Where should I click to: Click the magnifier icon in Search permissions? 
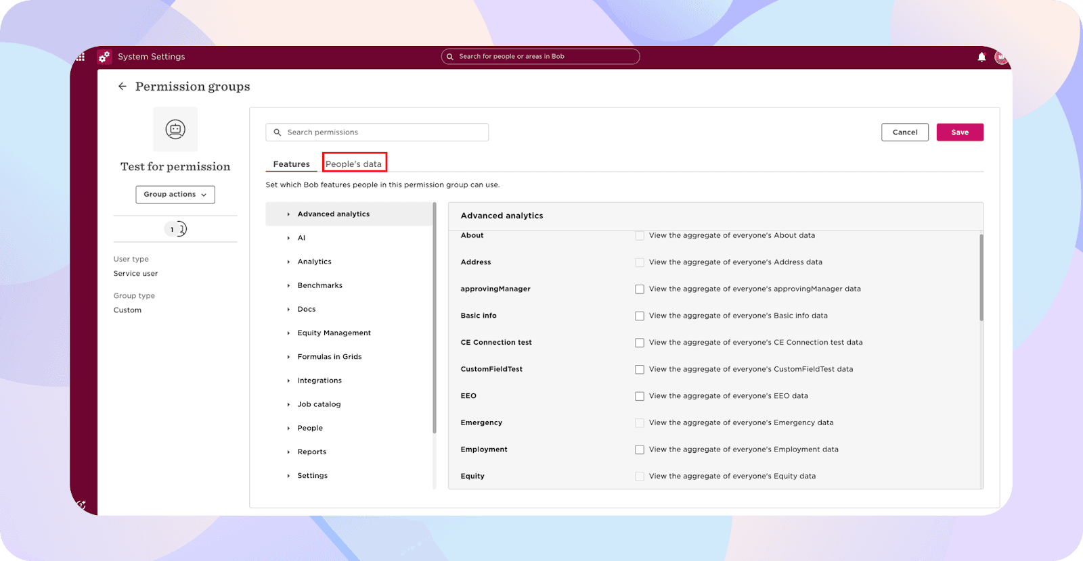pyautogui.click(x=278, y=132)
